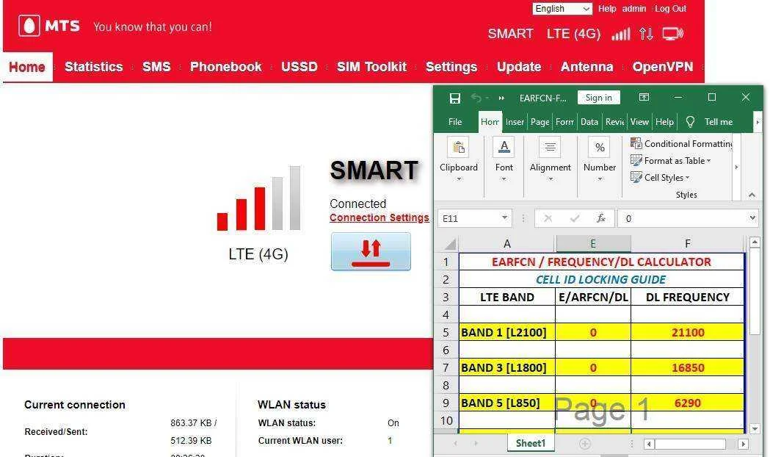The height and width of the screenshot is (457, 770).
Task: Open the Font group in Excel ribbon
Action: 504,159
